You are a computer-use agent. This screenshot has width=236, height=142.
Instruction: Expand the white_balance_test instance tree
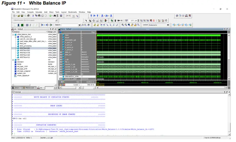coord(13,35)
